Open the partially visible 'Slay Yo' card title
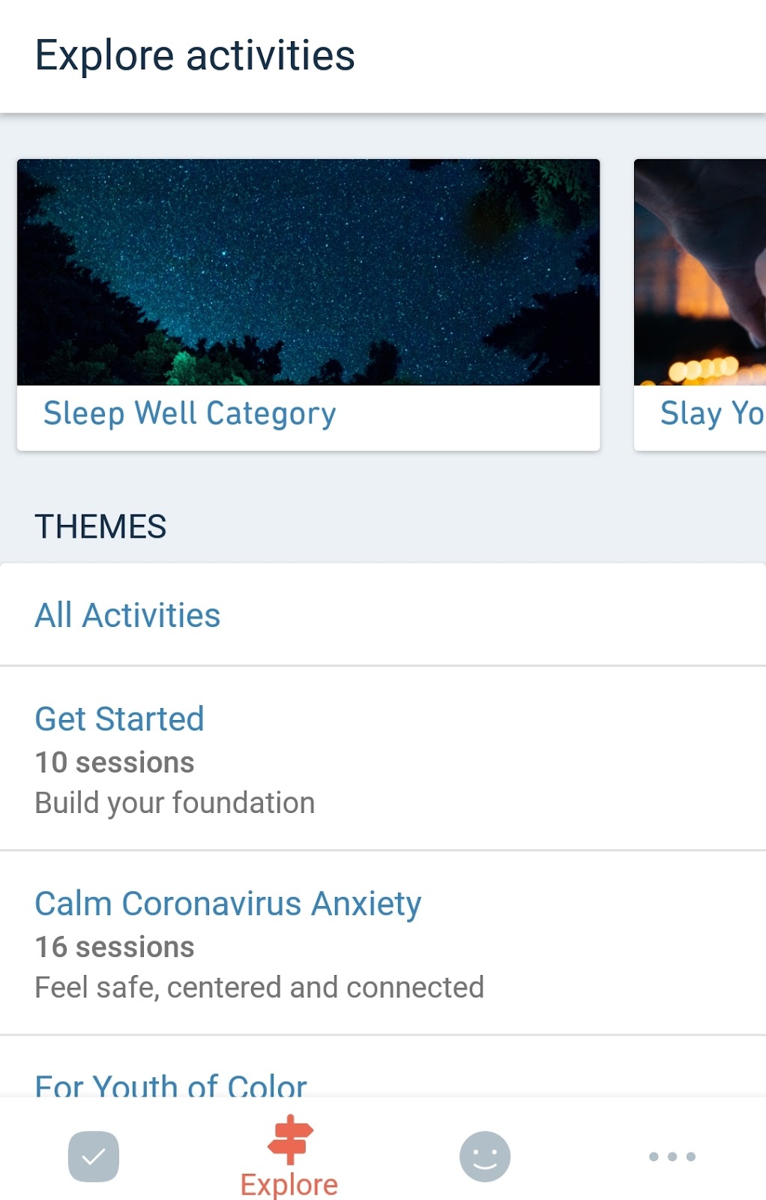Screen dimensions: 766x1200 coord(711,414)
